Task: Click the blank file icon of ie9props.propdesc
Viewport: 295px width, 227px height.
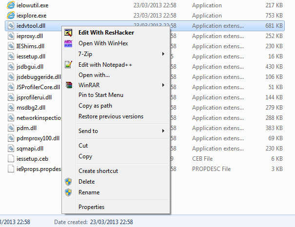Action: 11,169
